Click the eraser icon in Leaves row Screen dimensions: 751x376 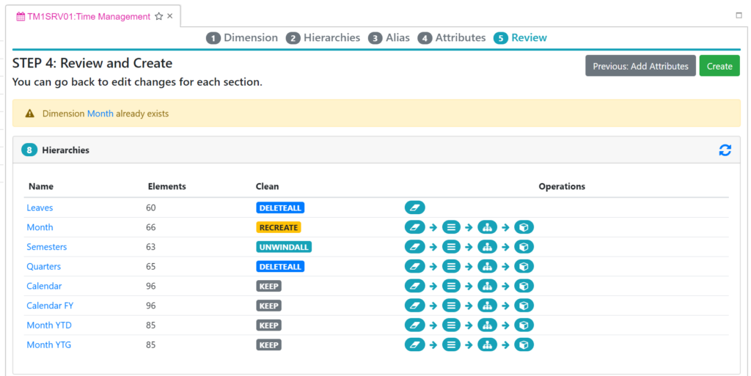point(414,208)
